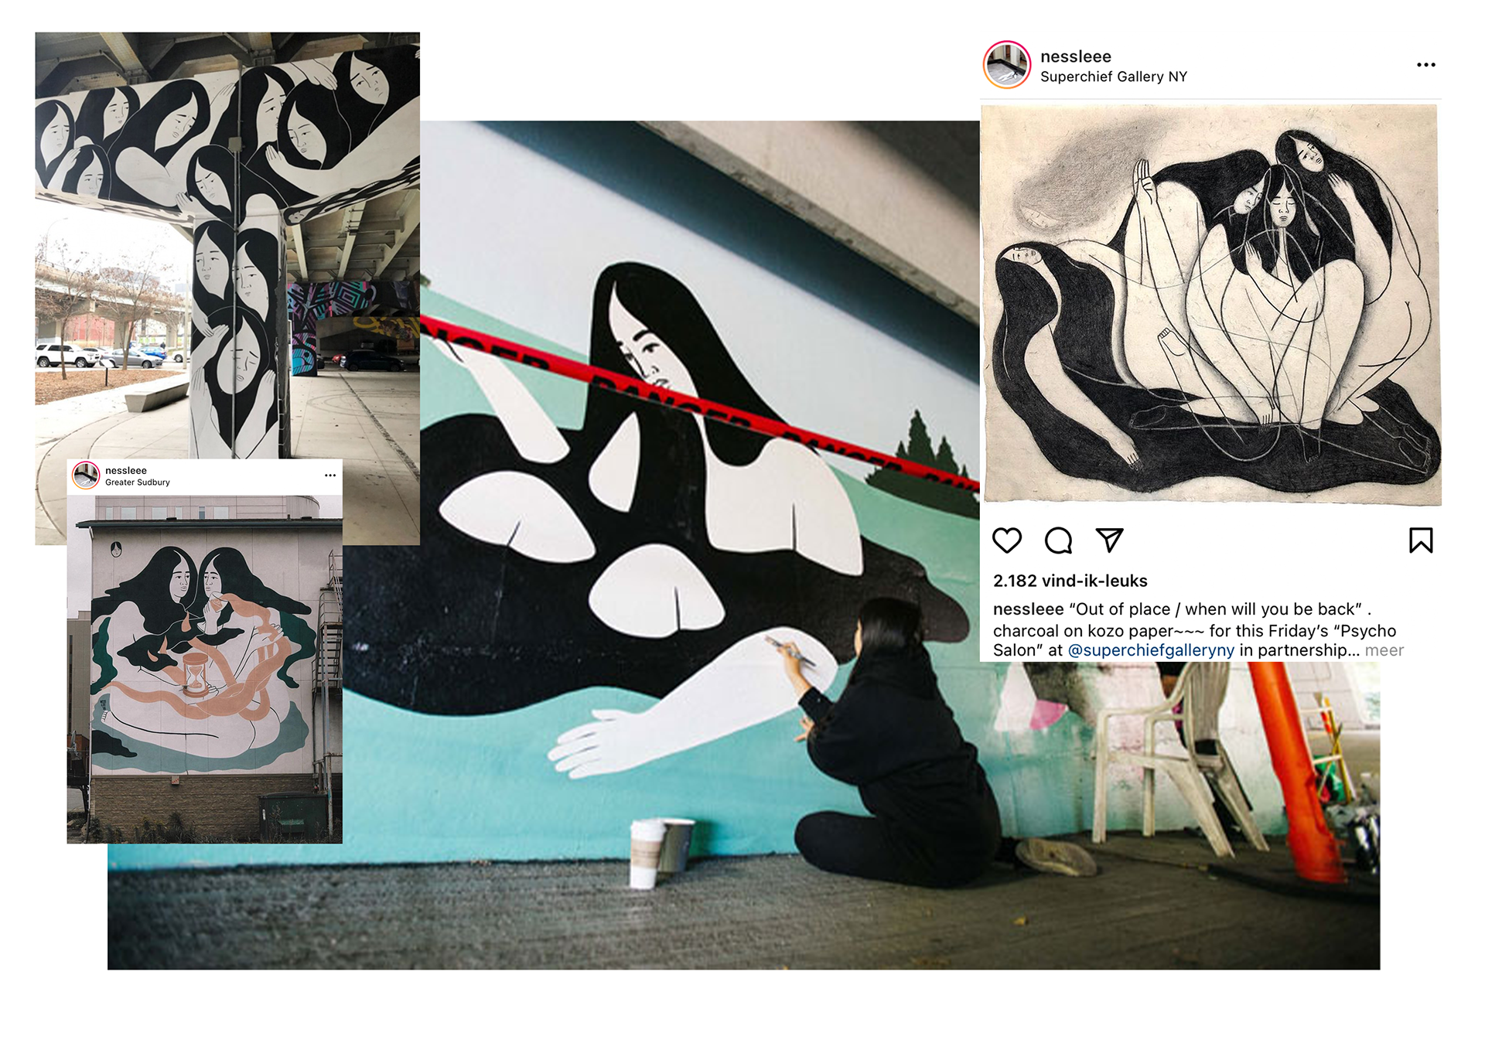
Task: Open more options on Greater Sudbury post
Action: (330, 475)
